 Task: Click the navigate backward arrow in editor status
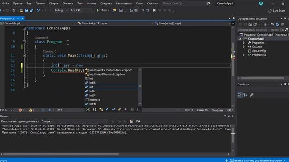point(42,110)
